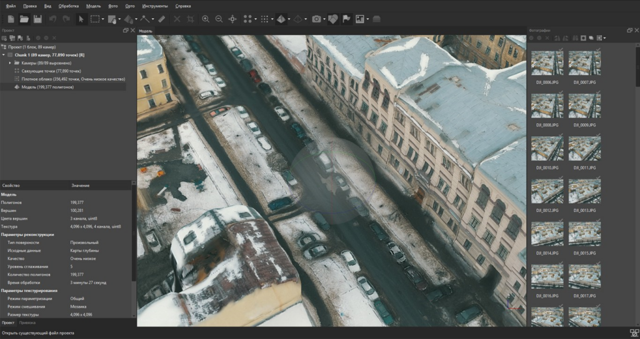Expand the Камеры folder in the tree

coord(10,63)
